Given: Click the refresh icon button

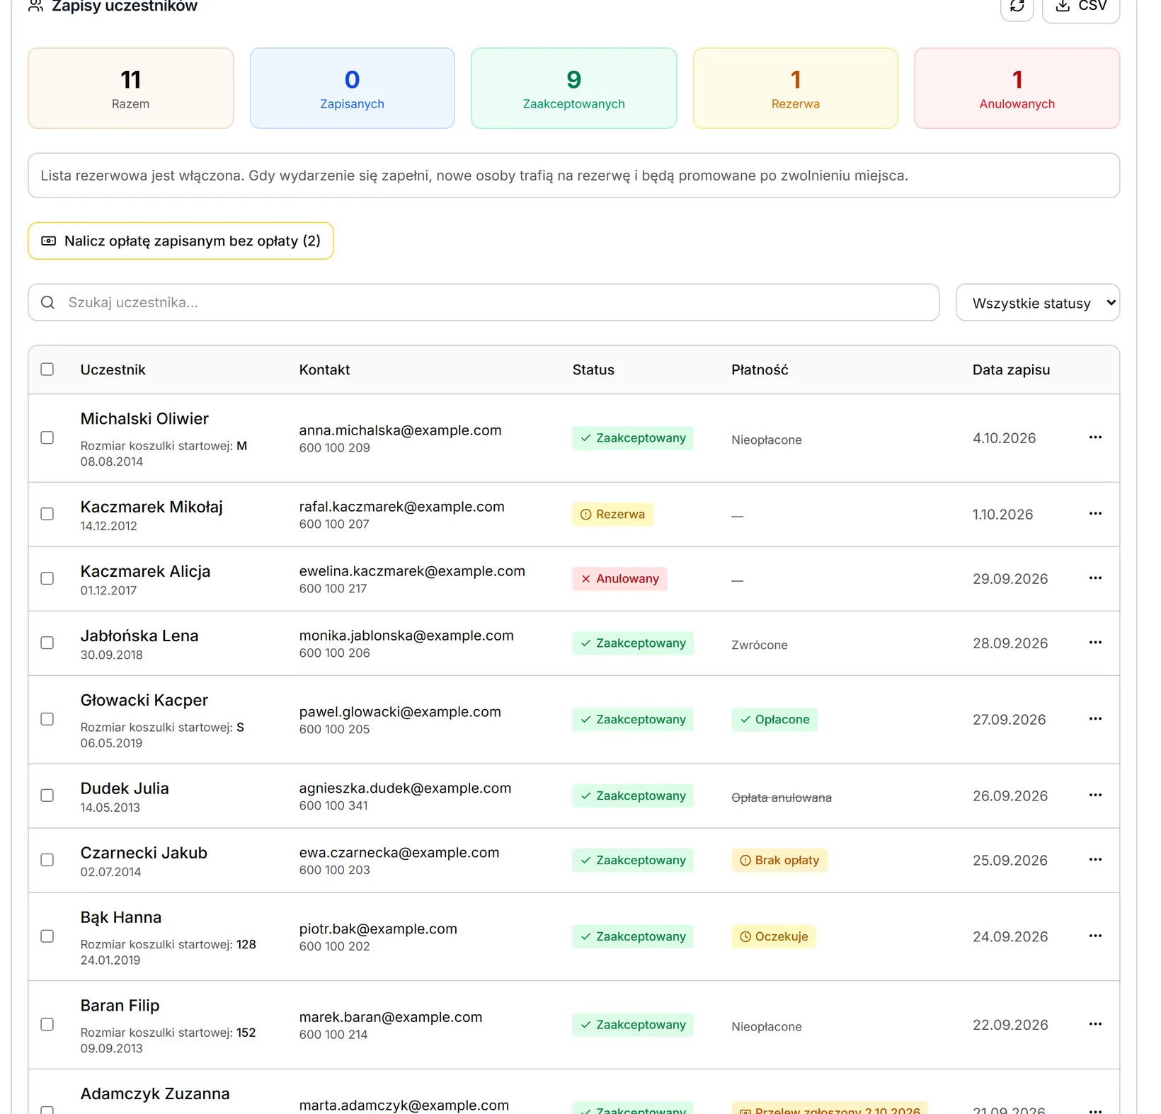Looking at the screenshot, I should [1017, 7].
